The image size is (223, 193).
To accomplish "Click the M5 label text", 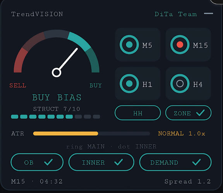I will click(x=147, y=46).
